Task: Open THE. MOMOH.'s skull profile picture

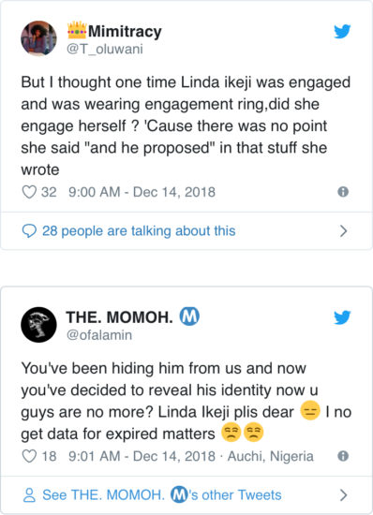Action: coord(38,325)
